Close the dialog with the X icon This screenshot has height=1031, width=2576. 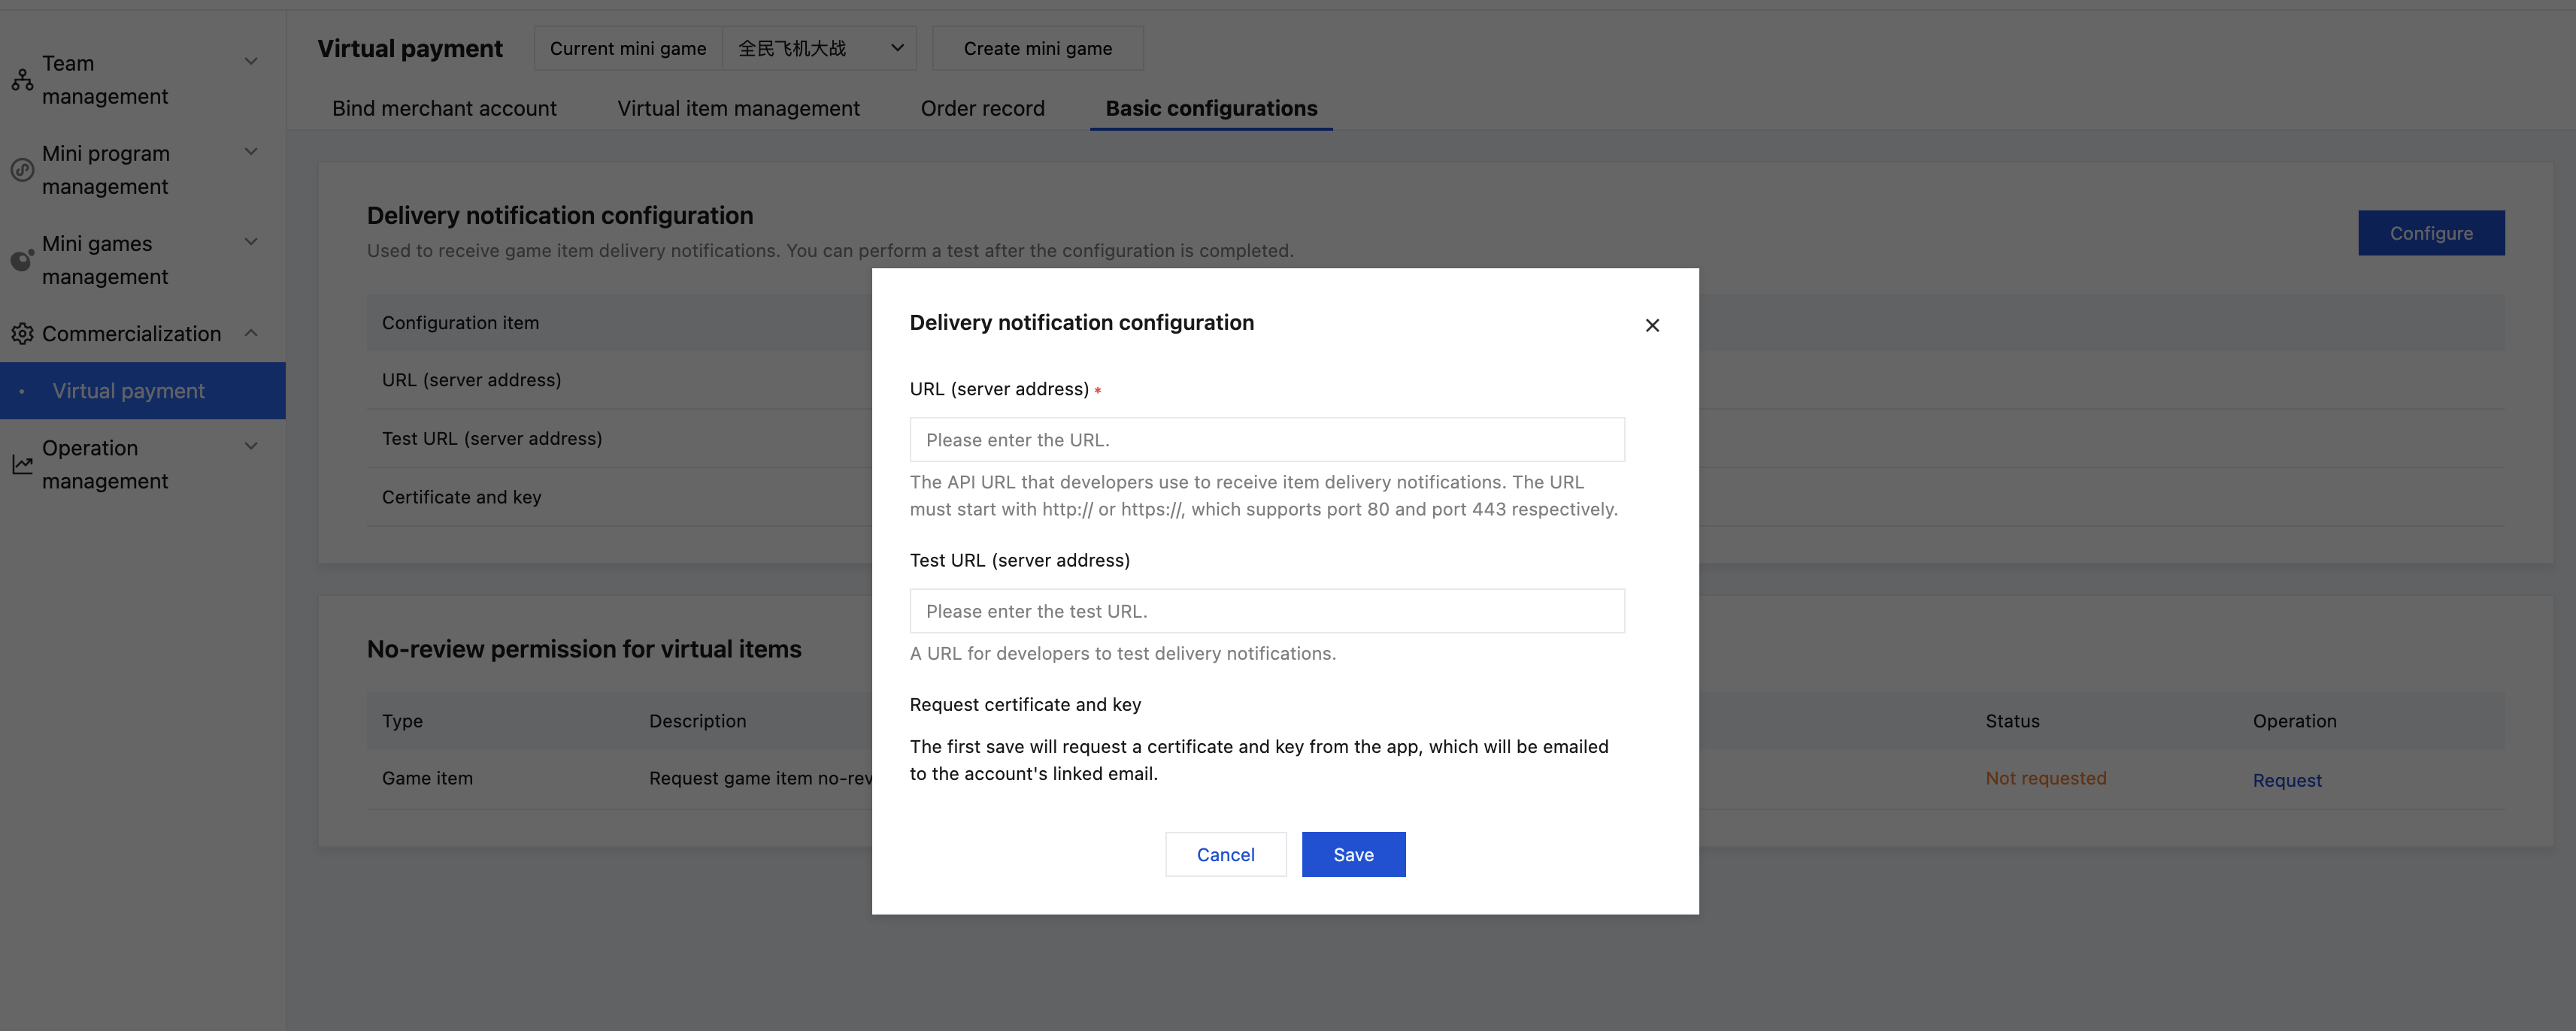(x=1652, y=325)
